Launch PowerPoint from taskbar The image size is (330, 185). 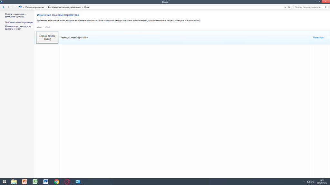pyautogui.click(x=24, y=182)
